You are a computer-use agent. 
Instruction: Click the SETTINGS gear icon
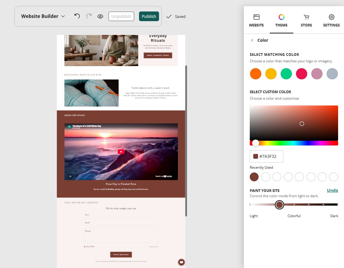tap(332, 17)
